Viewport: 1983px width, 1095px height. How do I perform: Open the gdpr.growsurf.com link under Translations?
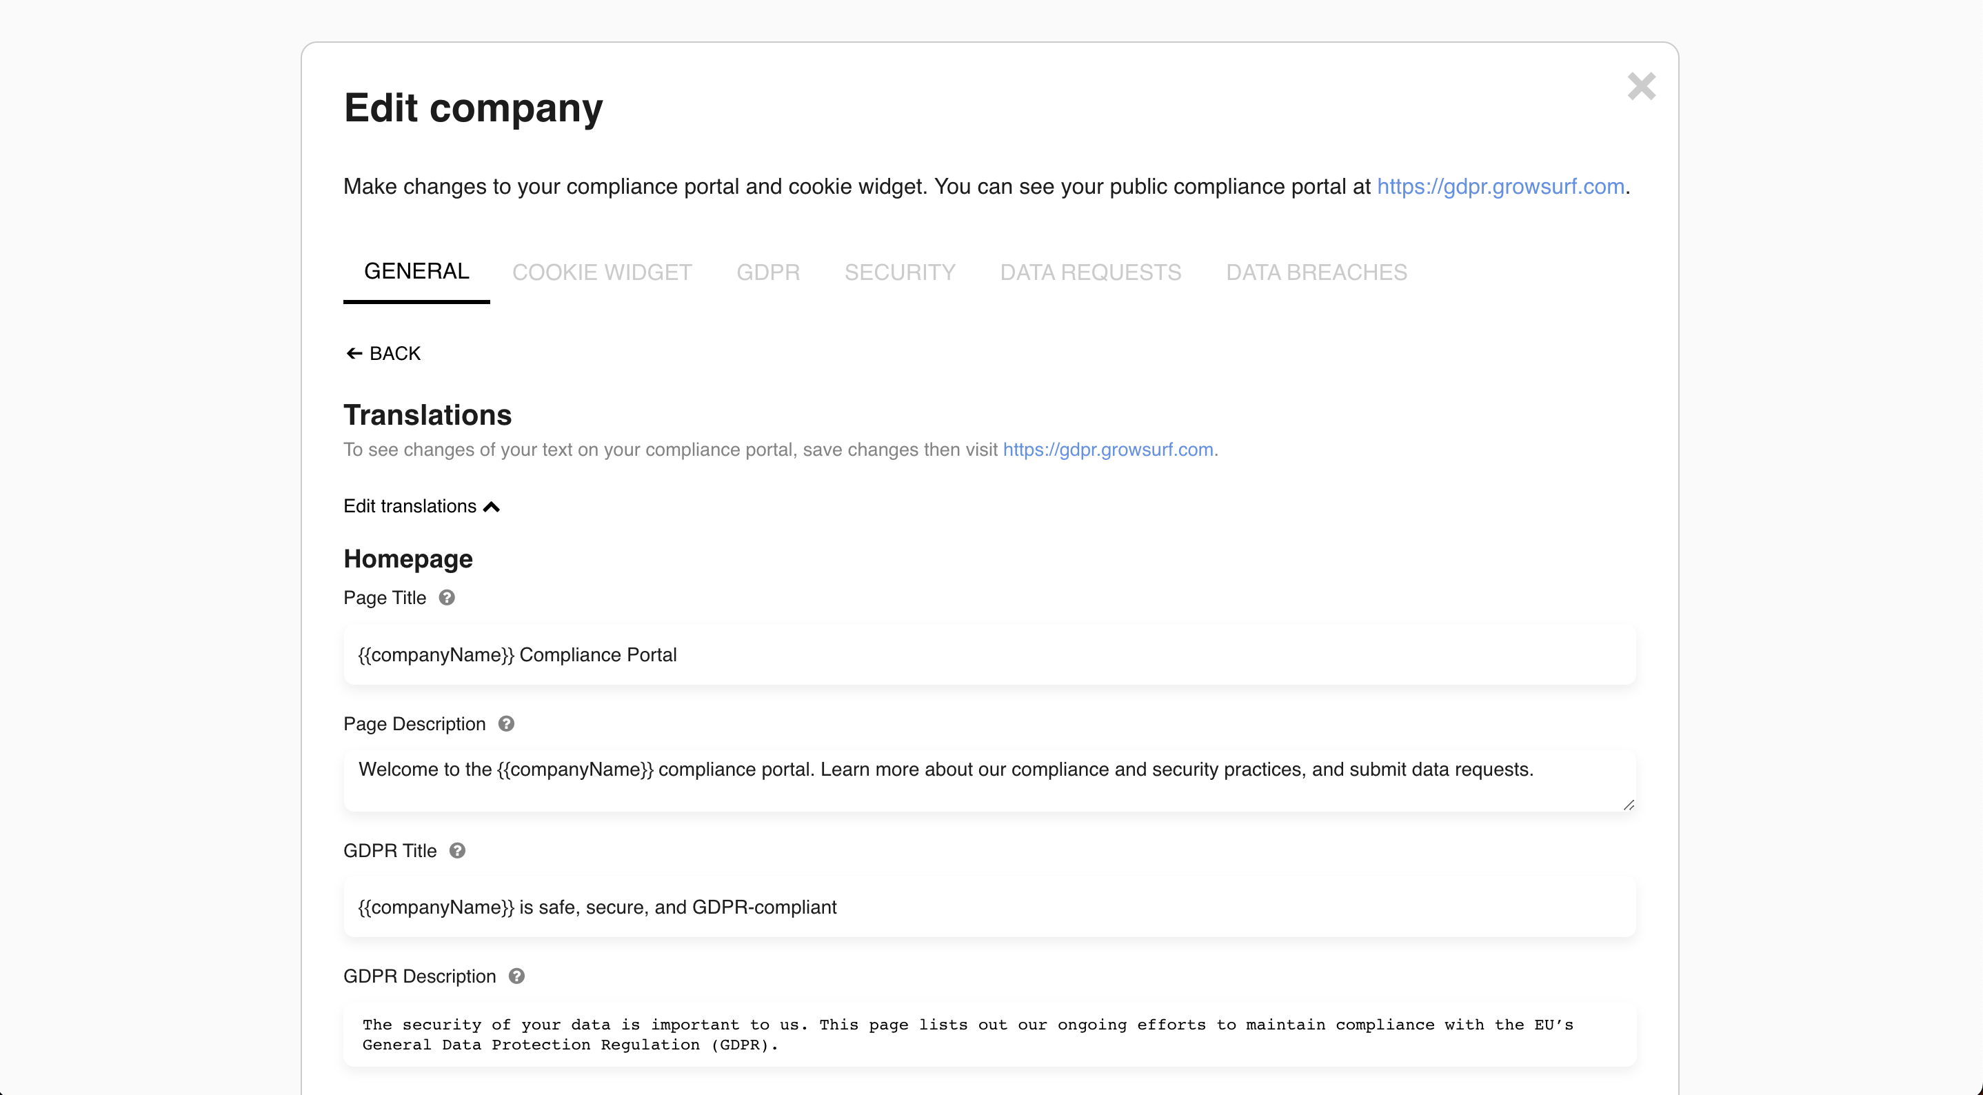tap(1108, 450)
